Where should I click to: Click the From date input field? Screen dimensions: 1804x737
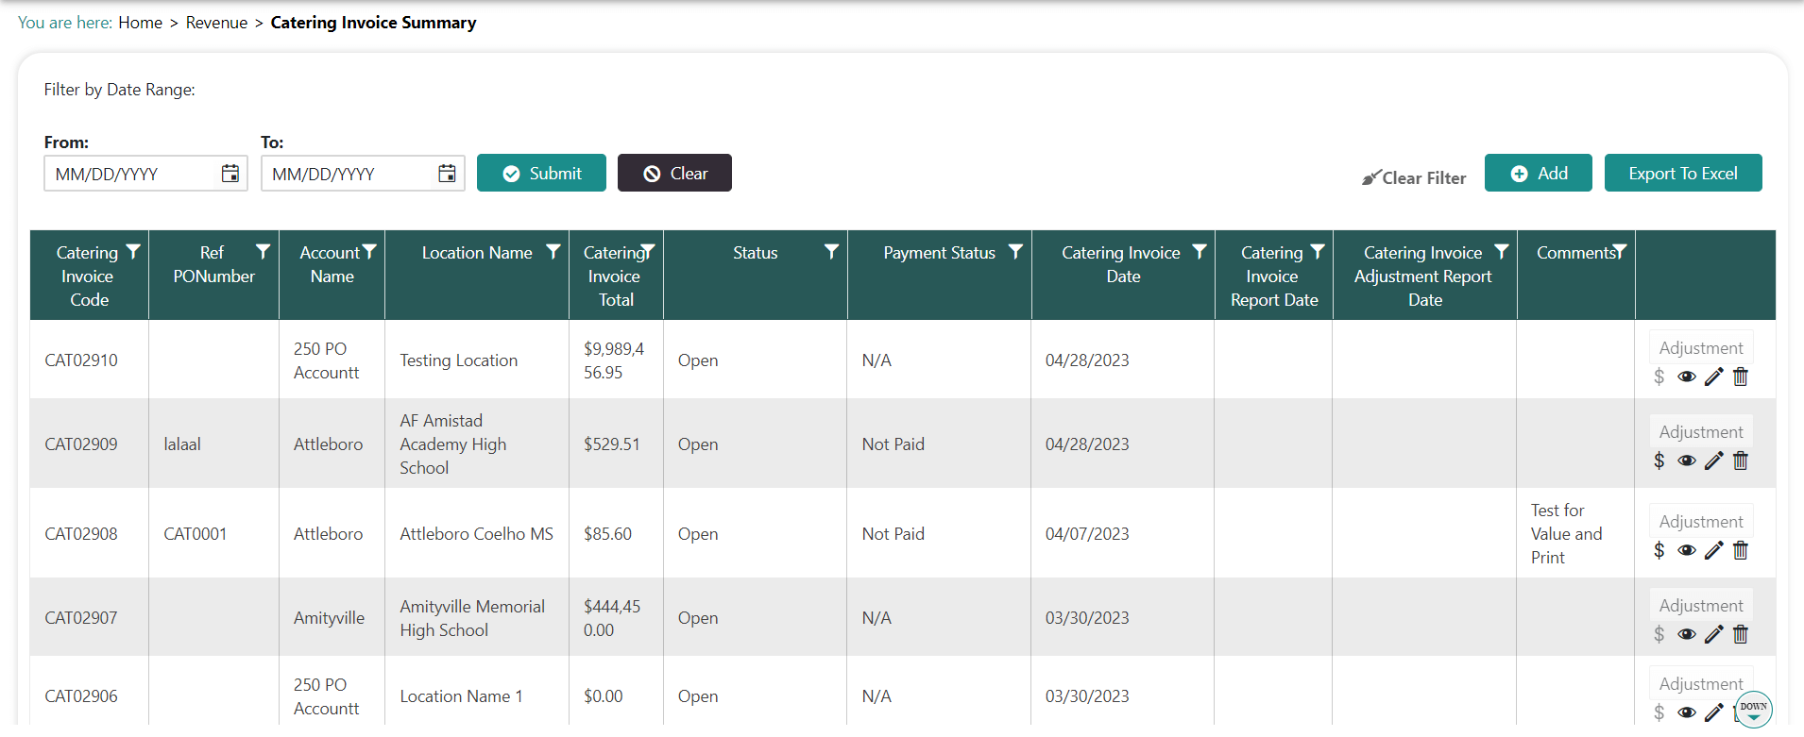[132, 174]
